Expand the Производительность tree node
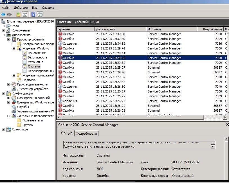The width and height of the screenshot is (229, 183). click(8, 84)
